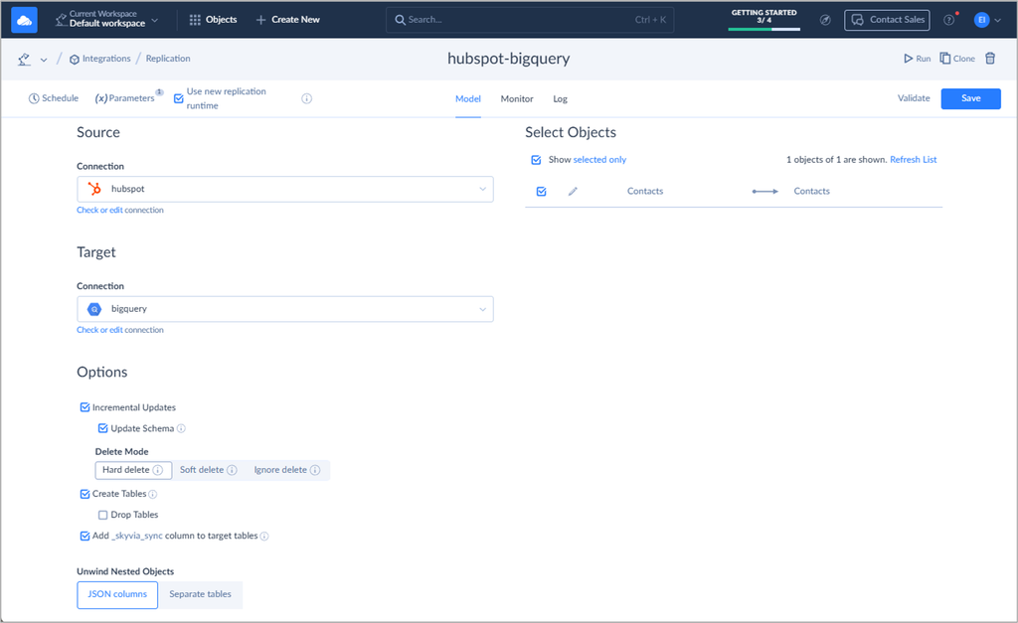
Task: Open the Getting Started progress bar
Action: [x=764, y=20]
